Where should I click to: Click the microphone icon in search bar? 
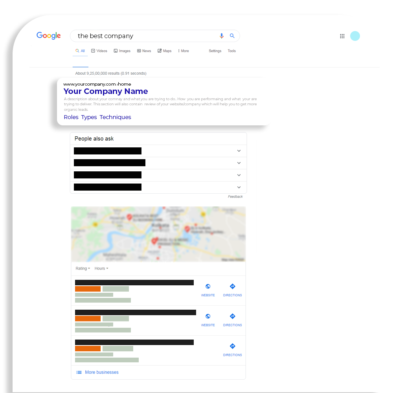click(x=222, y=36)
